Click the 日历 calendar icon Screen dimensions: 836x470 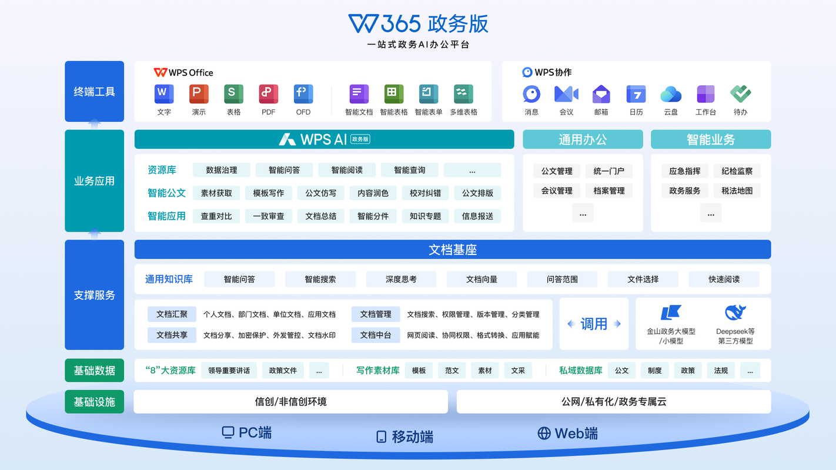coord(636,94)
